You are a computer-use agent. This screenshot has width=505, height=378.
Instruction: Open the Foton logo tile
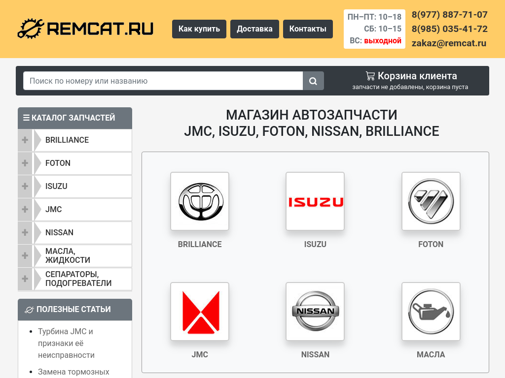[431, 201]
